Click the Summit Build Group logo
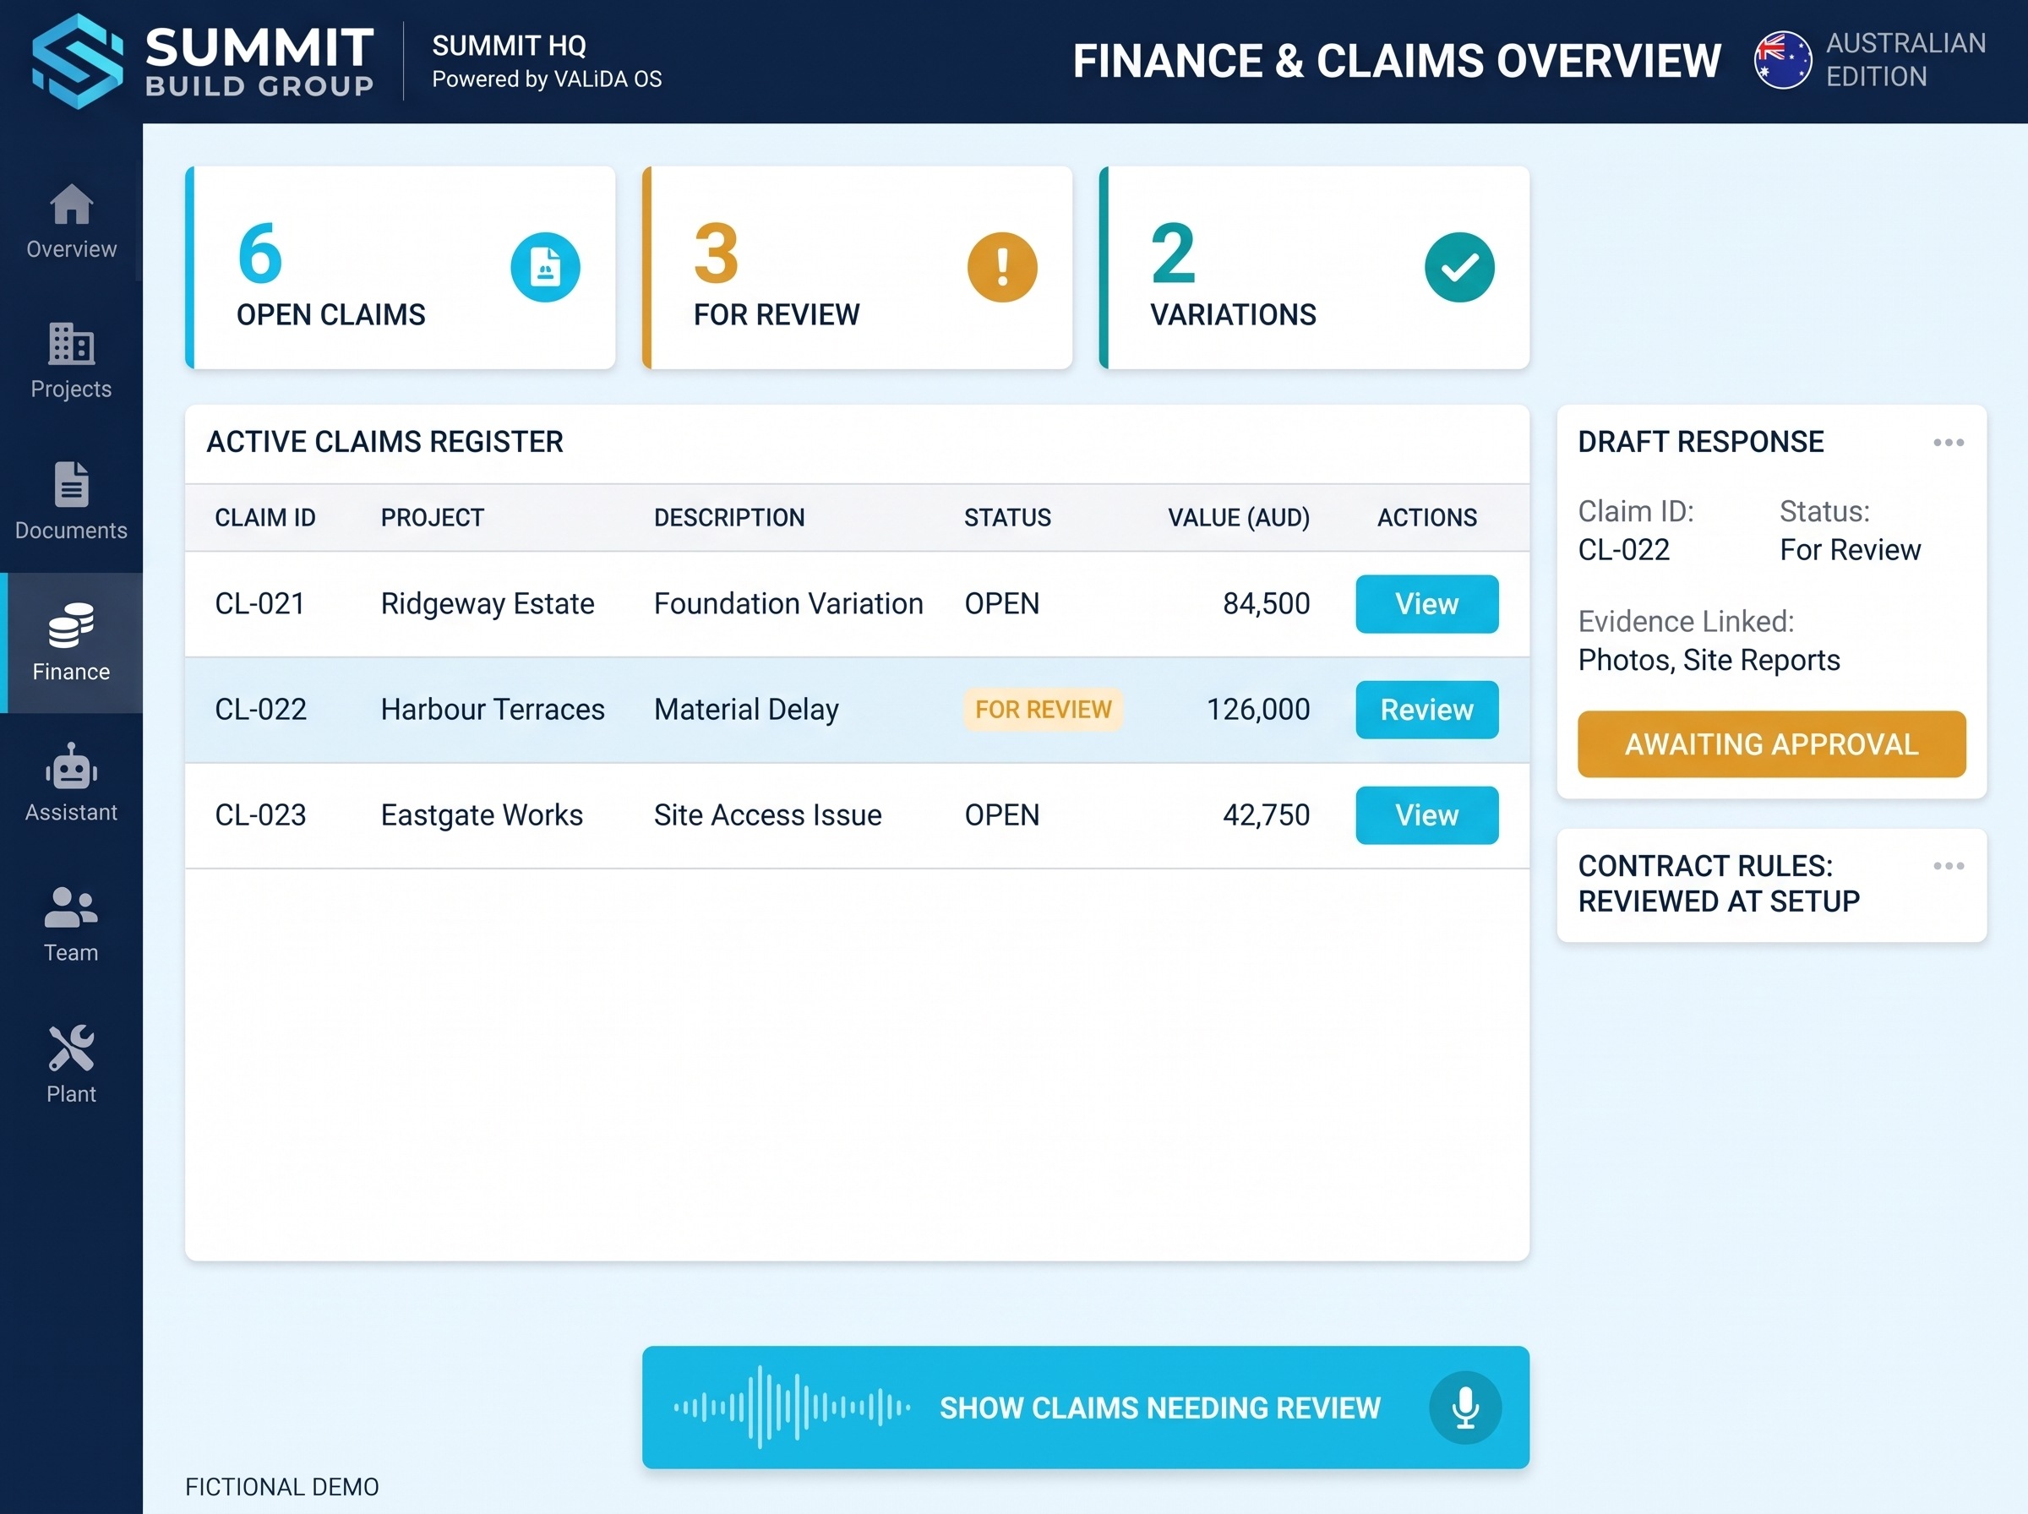 click(204, 62)
